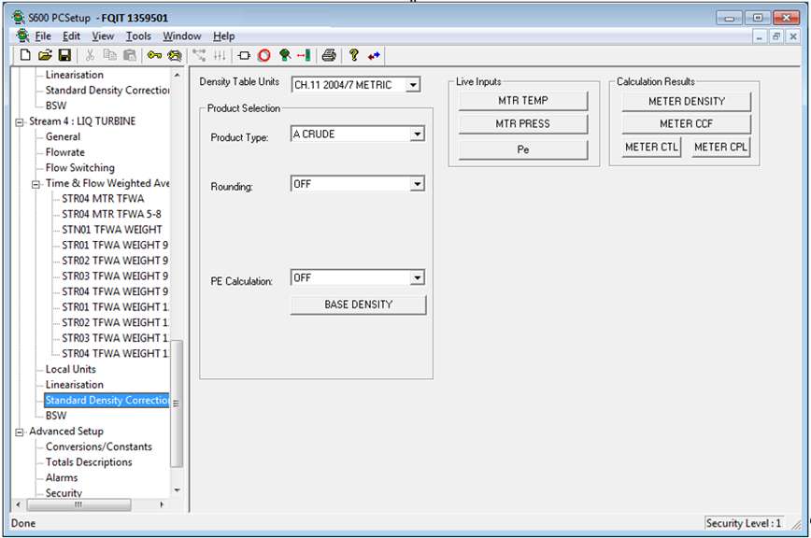The image size is (811, 538).
Task: Select the Totals Descriptions tree item
Action: pos(89,462)
